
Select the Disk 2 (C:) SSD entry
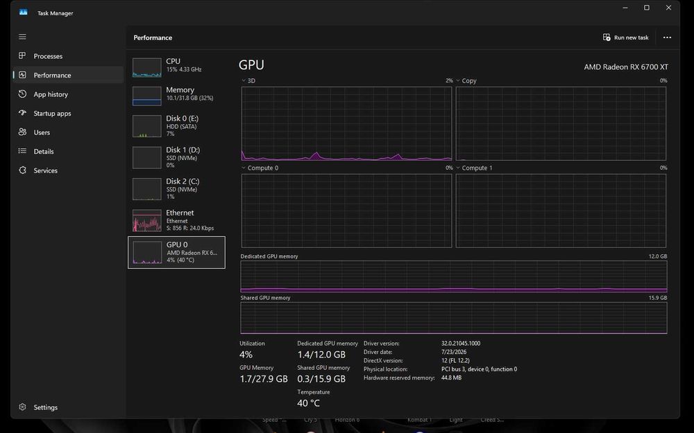pos(183,188)
